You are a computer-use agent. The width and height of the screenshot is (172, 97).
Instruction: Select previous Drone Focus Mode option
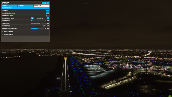pos(32,18)
